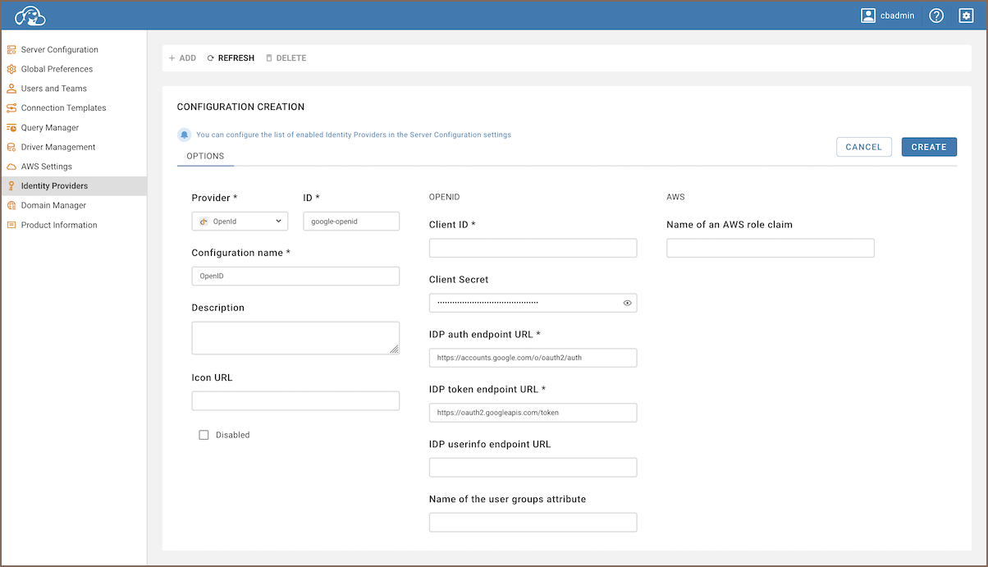
Task: Click the AWS Settings cloud icon
Action: pyautogui.click(x=11, y=167)
